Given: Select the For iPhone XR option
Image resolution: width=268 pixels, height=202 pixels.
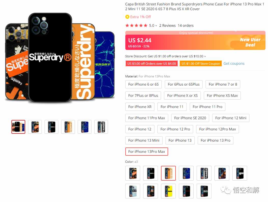Looking at the screenshot, I should pos(140,107).
